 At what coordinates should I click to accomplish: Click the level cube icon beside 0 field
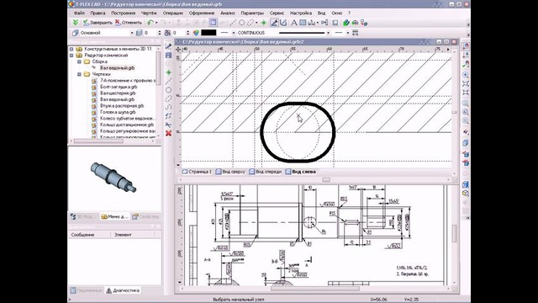(140, 33)
